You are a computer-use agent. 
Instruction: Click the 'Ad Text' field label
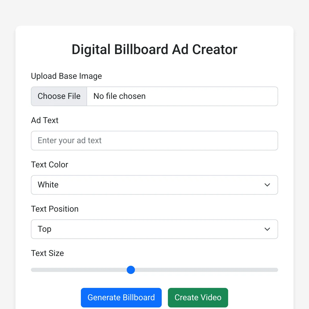[45, 121]
